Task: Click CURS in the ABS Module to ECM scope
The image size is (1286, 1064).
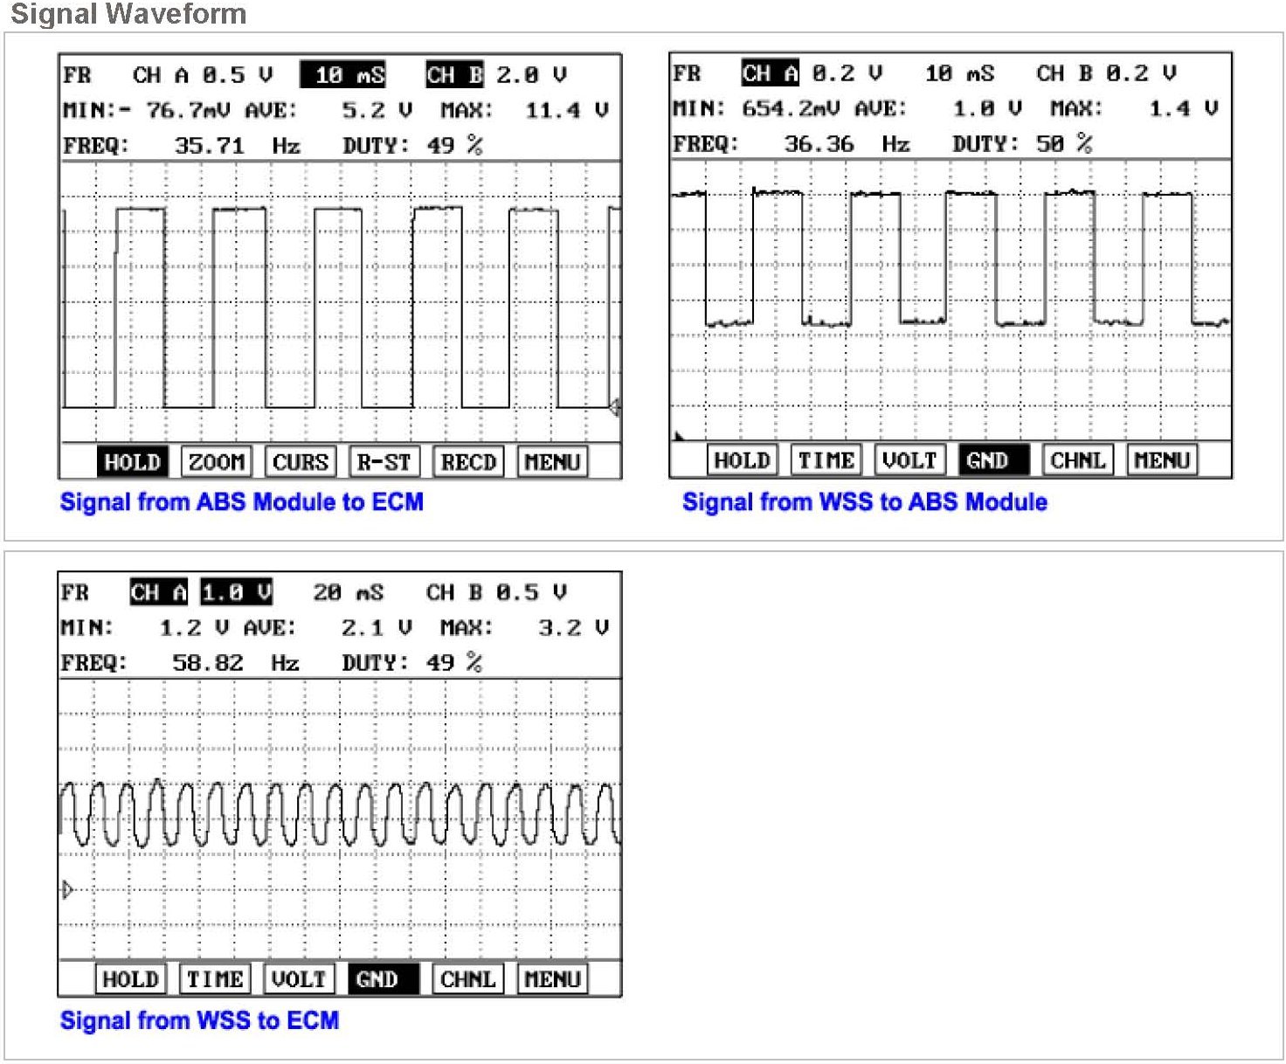Action: click(300, 462)
